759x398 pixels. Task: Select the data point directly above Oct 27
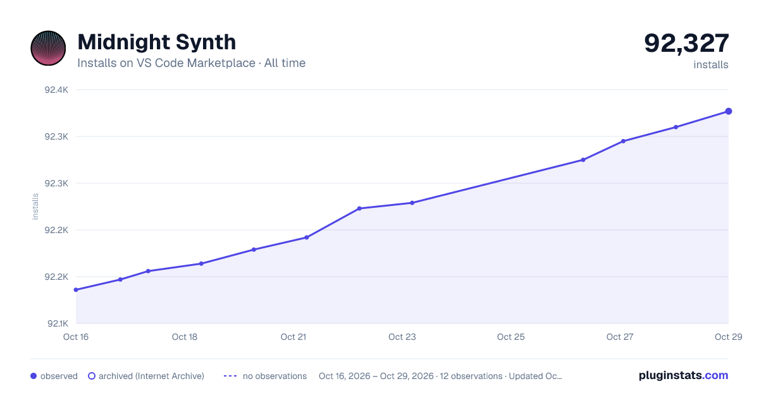coord(623,141)
